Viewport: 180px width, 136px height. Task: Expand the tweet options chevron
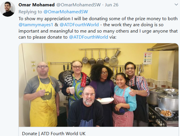(176, 5)
